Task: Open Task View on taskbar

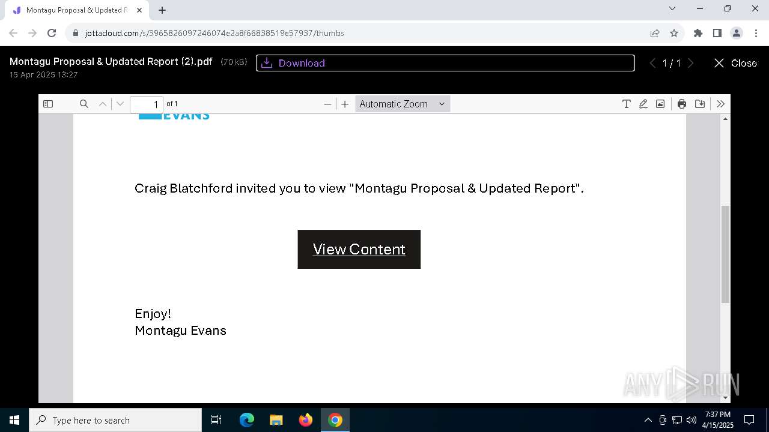Action: [x=216, y=420]
